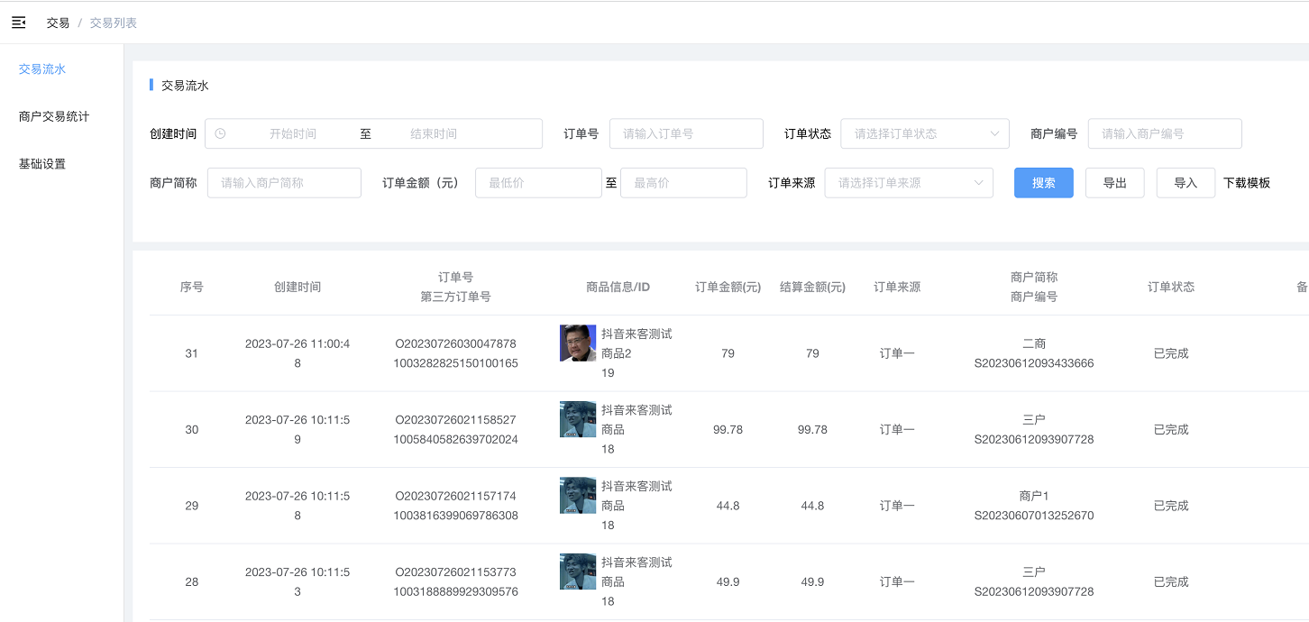1309x622 pixels.
Task: Click the 导出 button
Action: [x=1114, y=183]
